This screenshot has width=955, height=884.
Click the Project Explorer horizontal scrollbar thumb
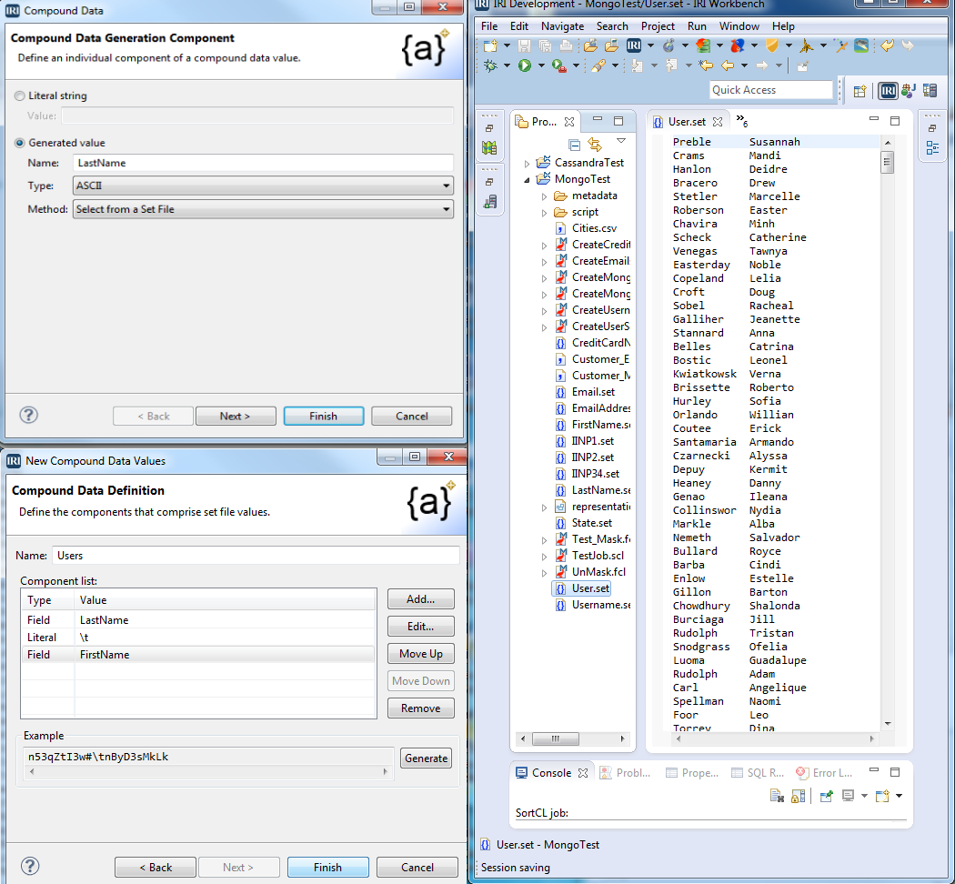pos(556,738)
